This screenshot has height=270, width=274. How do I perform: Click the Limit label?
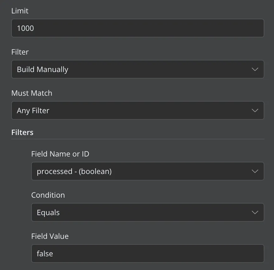tap(20, 11)
